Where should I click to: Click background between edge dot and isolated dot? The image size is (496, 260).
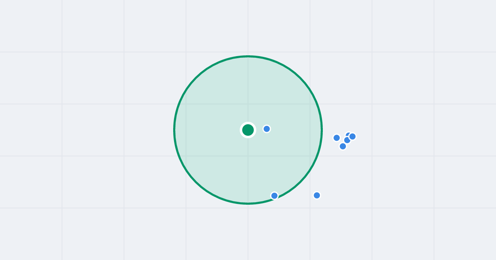pyautogui.click(x=296, y=197)
